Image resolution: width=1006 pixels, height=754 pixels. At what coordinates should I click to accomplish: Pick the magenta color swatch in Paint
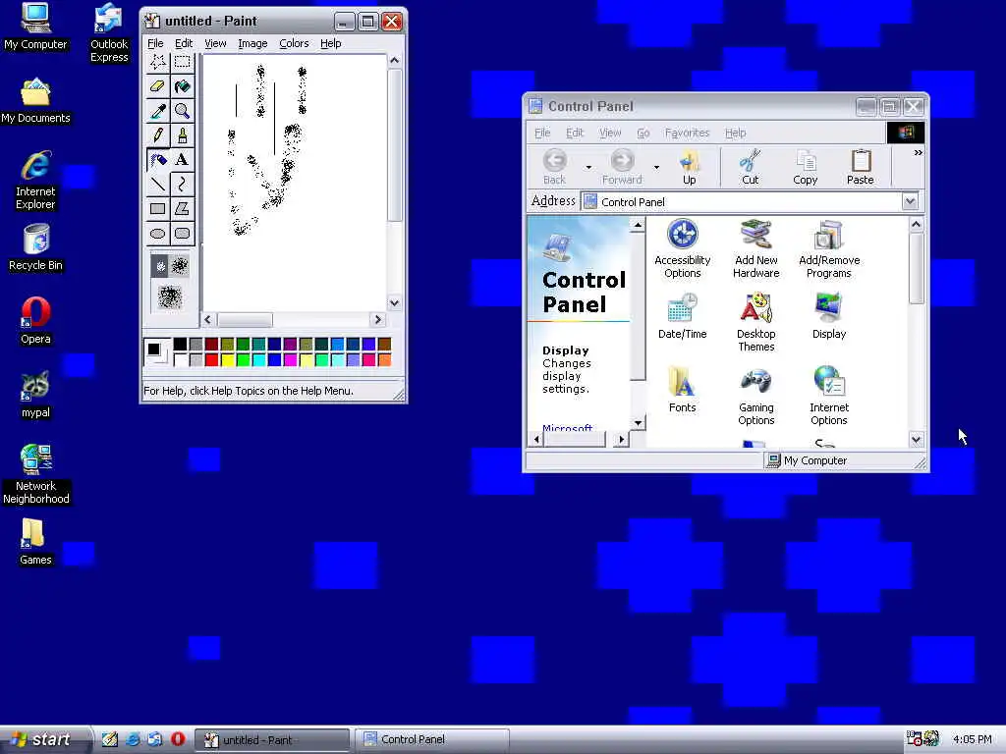coord(290,359)
